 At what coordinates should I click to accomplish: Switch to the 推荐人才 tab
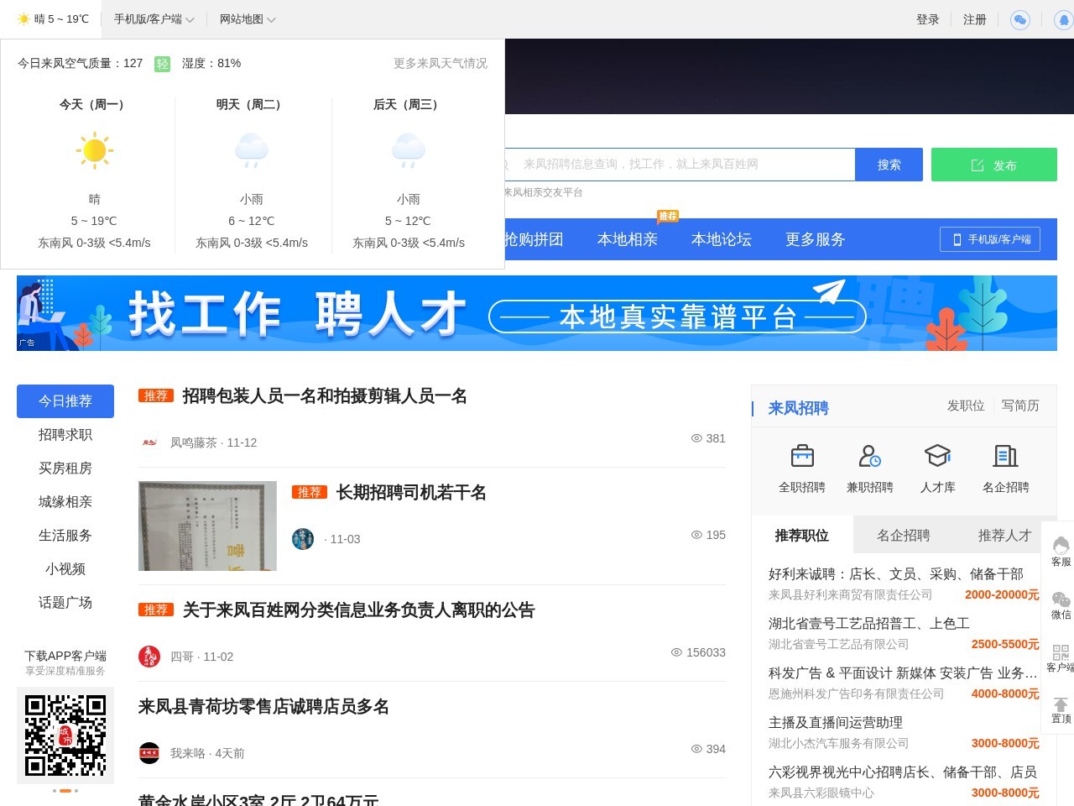pos(1006,535)
